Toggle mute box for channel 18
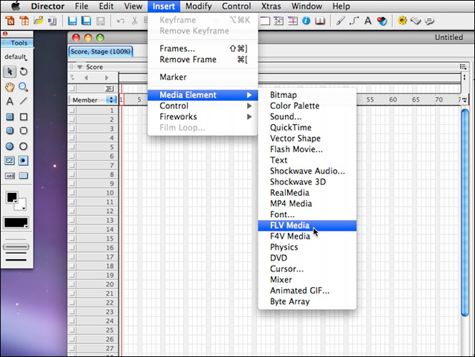Image resolution: width=475 pixels, height=357 pixels. click(72, 266)
